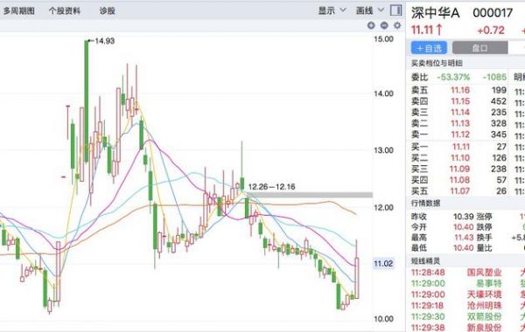The image size is (525, 332).
Task: Click the 天壕环境 stock alert link
Action: pos(484,294)
